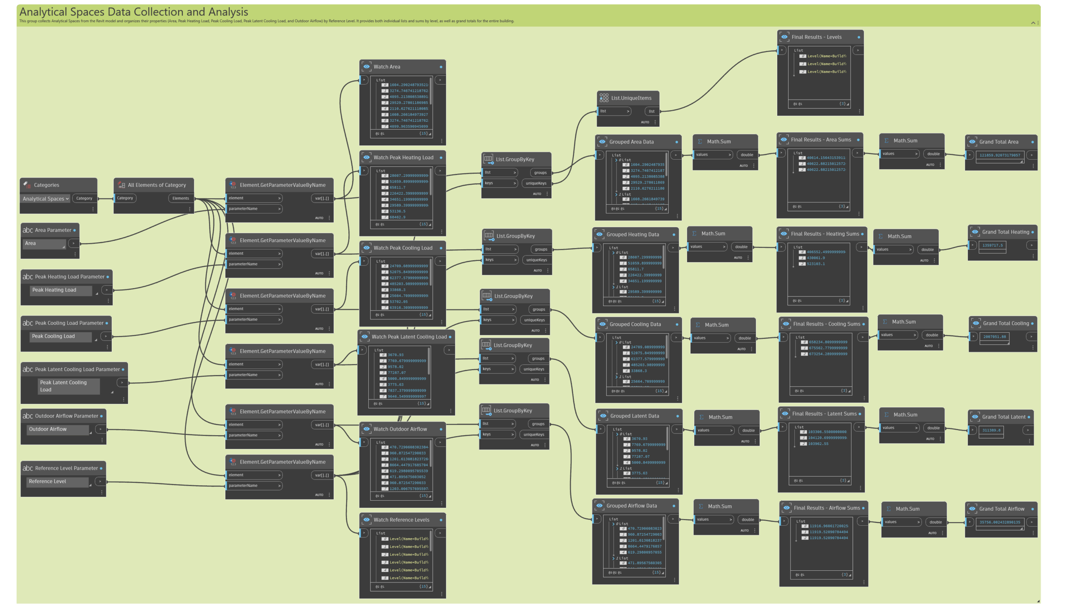The image size is (1068, 607).
Task: Click the scrollbar in Watch Area list preview
Action: tap(431, 92)
